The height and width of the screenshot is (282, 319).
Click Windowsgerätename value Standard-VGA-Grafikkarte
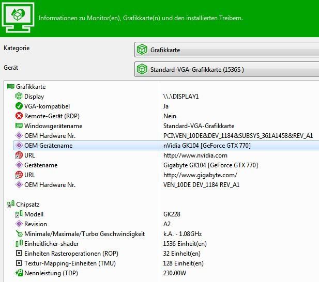[199, 126]
